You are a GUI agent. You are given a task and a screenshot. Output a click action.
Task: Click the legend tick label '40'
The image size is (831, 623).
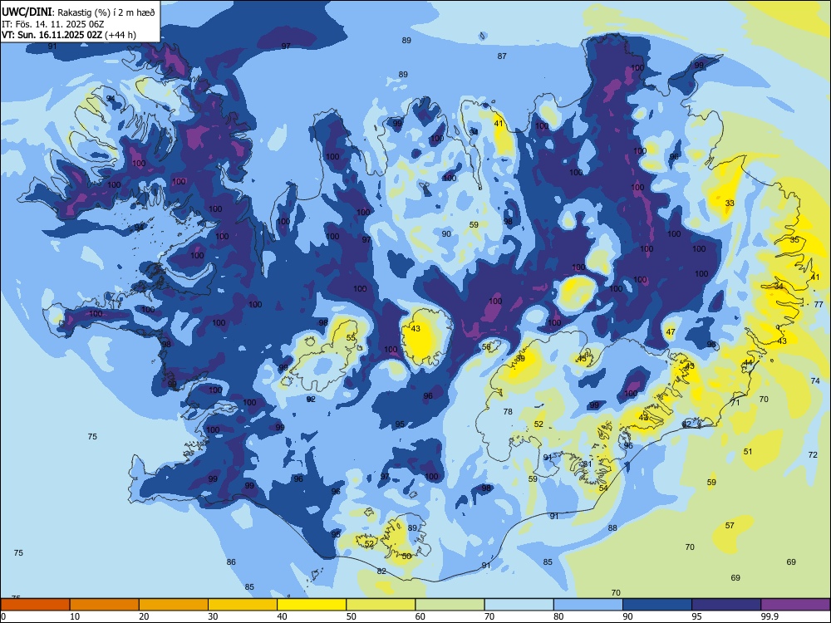coord(282,616)
